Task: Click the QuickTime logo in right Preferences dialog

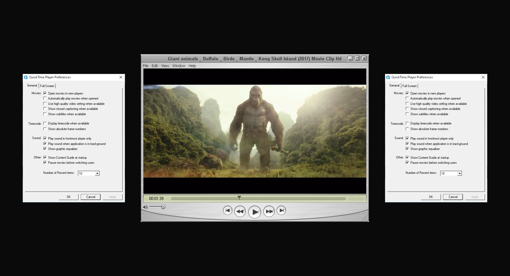Action: (x=388, y=77)
